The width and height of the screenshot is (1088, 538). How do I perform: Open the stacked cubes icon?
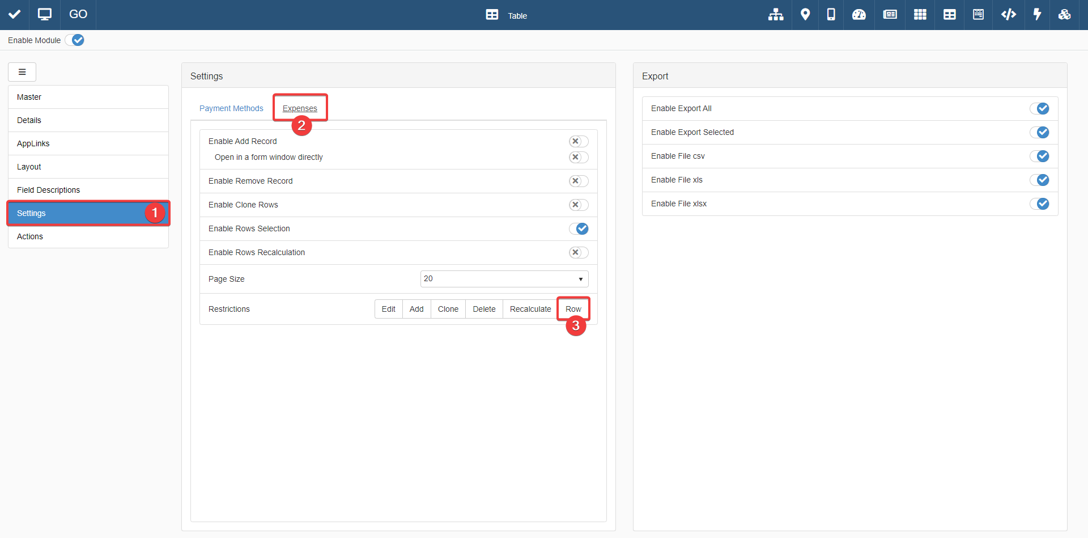tap(1064, 15)
